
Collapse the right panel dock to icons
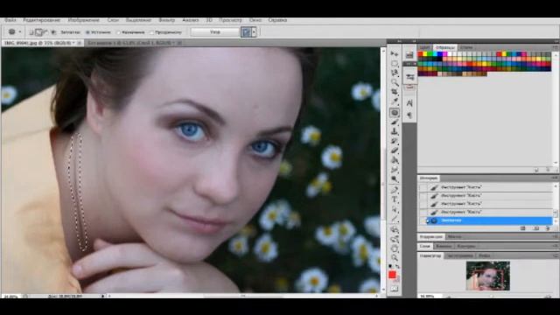(x=556, y=41)
